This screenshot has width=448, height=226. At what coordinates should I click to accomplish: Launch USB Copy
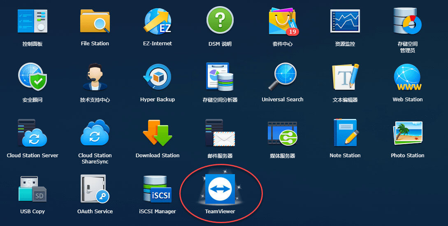click(32, 189)
